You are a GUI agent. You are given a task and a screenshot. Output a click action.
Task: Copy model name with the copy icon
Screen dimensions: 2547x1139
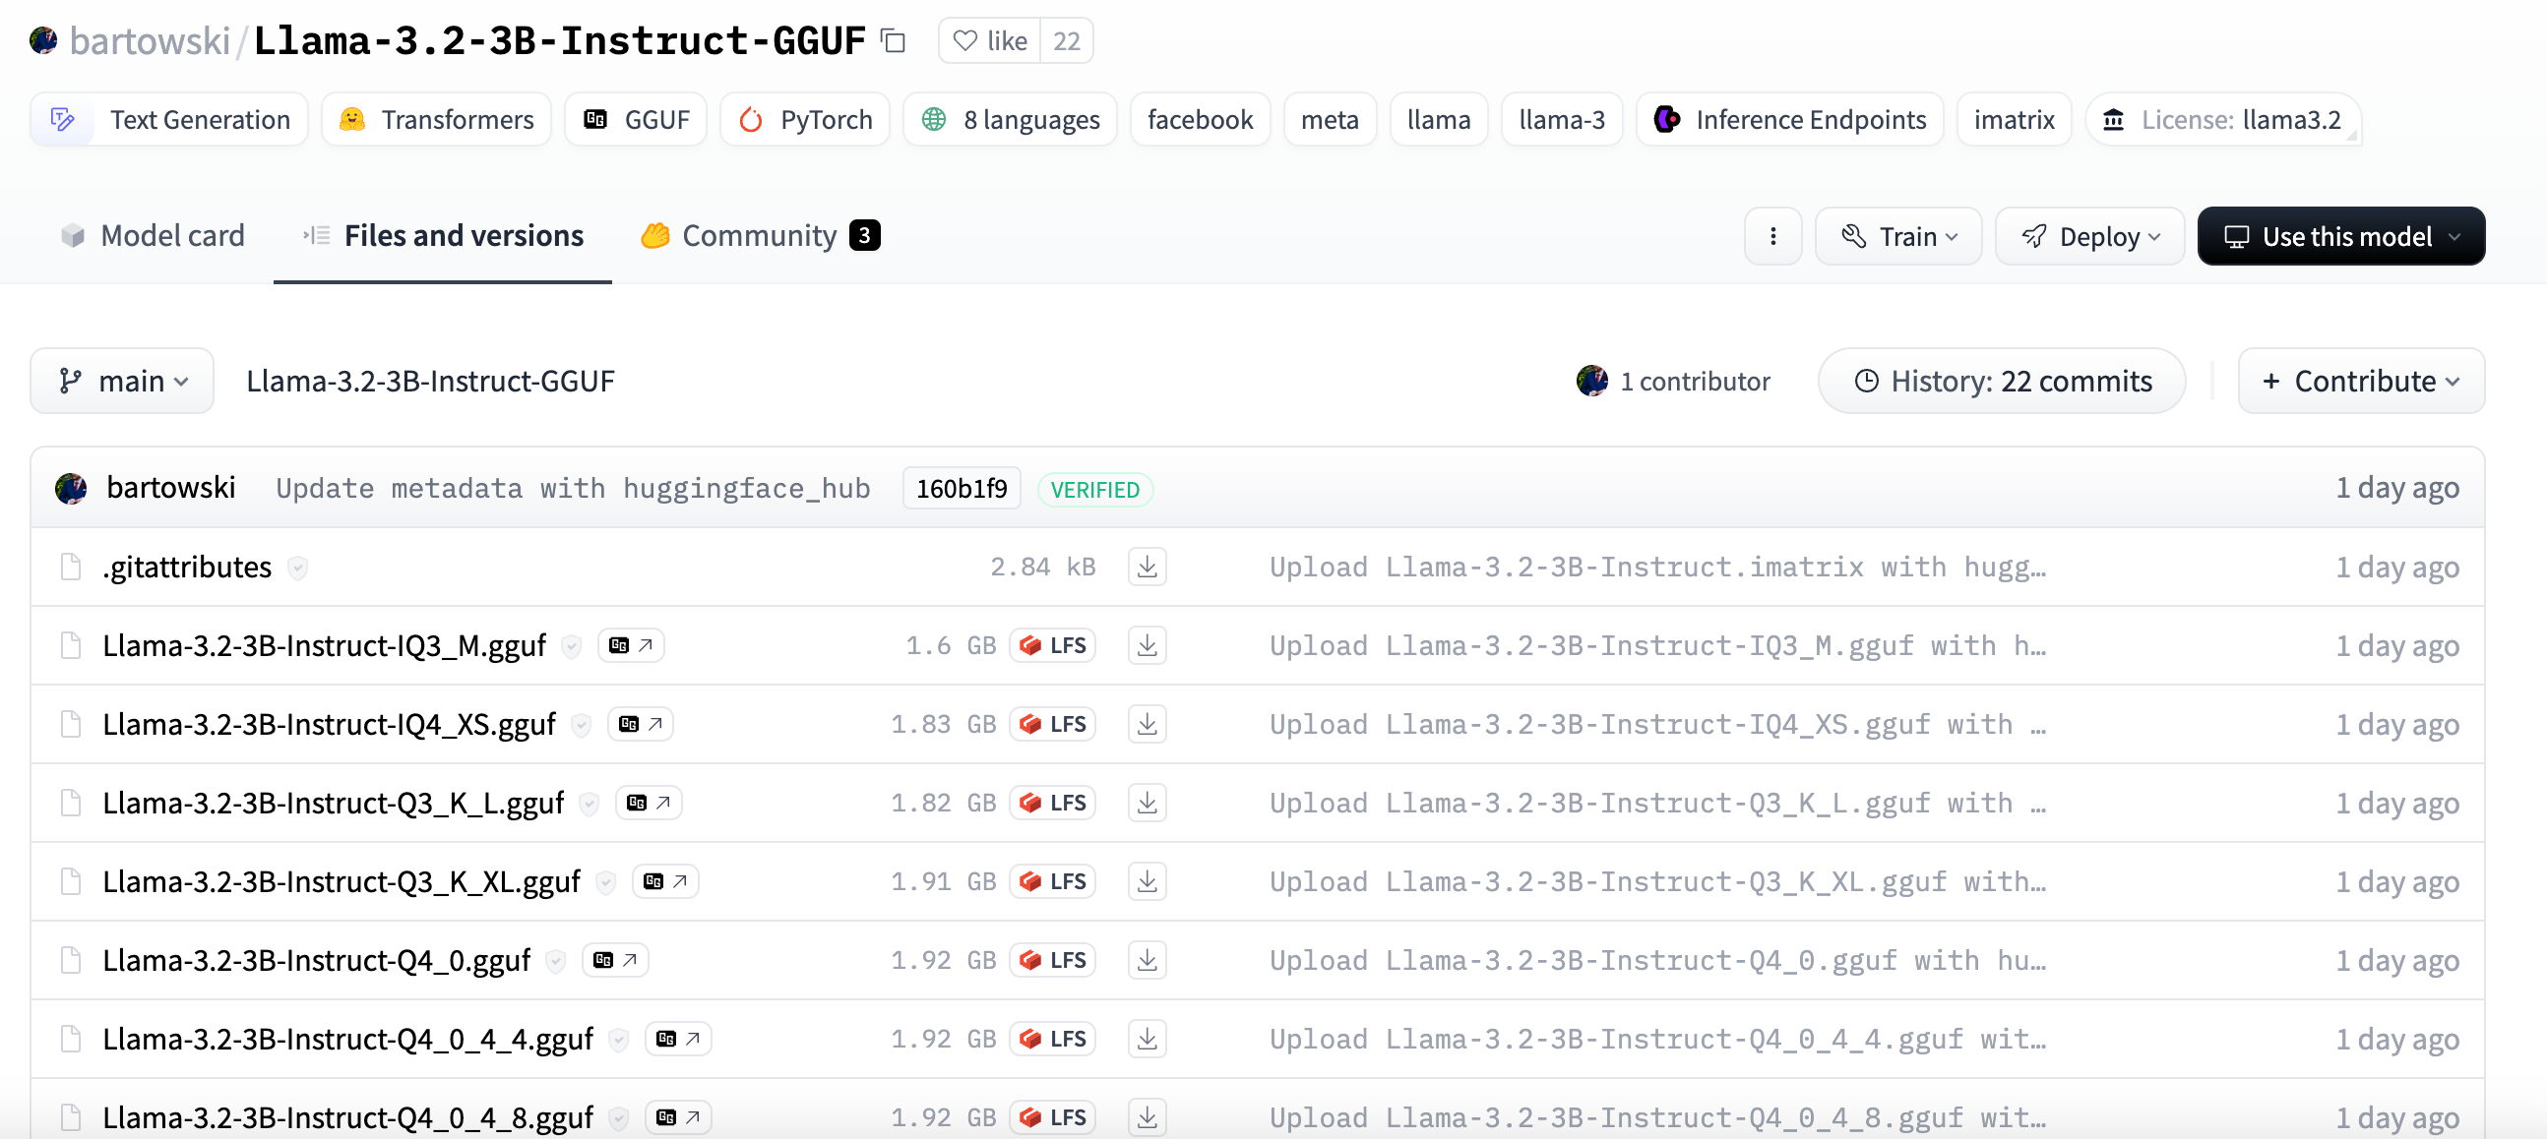pyautogui.click(x=894, y=40)
